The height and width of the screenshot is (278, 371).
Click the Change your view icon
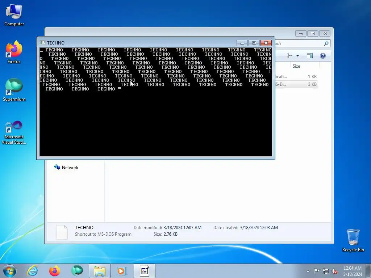tap(290, 55)
